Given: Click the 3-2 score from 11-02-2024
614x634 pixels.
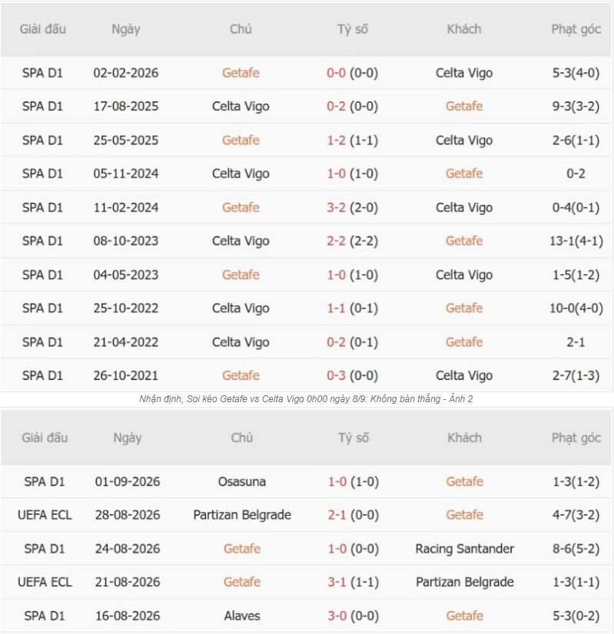Looking at the screenshot, I should point(336,207).
